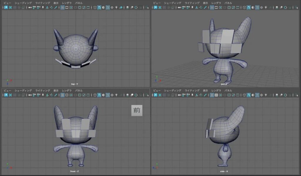Viewport: 301px width, 176px height.
Task: Click Lock Camera icon in top view panel
Action: (34, 7)
